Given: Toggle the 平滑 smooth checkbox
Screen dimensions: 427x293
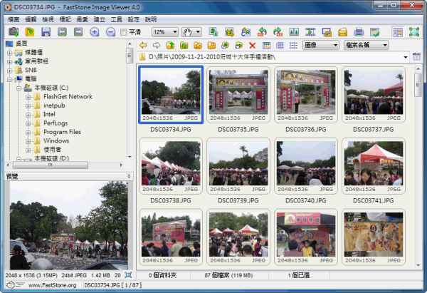Looking at the screenshot, I should click(x=125, y=32).
